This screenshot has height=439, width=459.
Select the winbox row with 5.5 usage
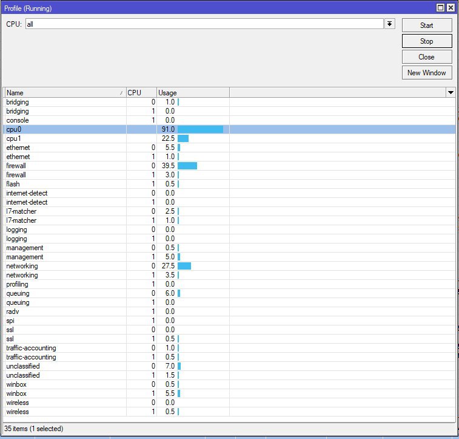230,393
